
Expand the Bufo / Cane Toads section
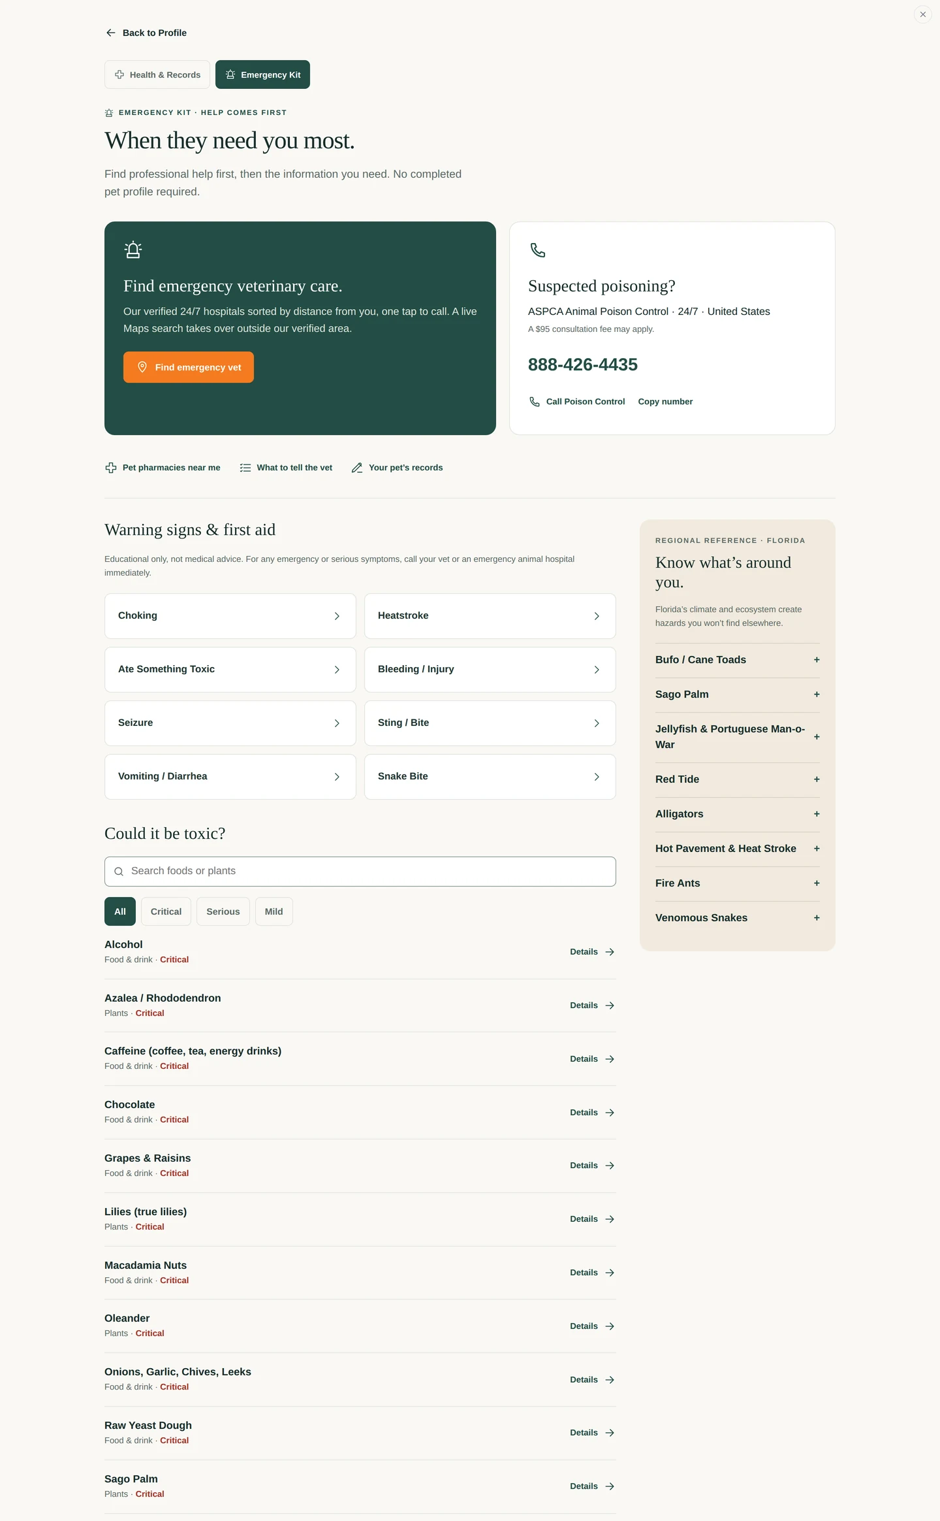tap(738, 660)
